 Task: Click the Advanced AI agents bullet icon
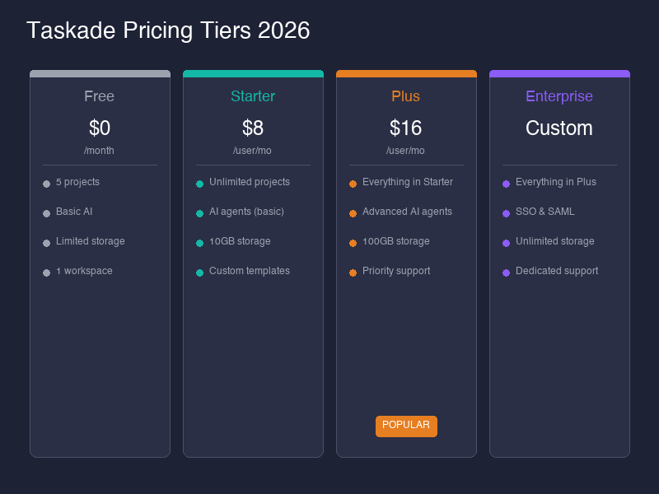click(x=353, y=212)
